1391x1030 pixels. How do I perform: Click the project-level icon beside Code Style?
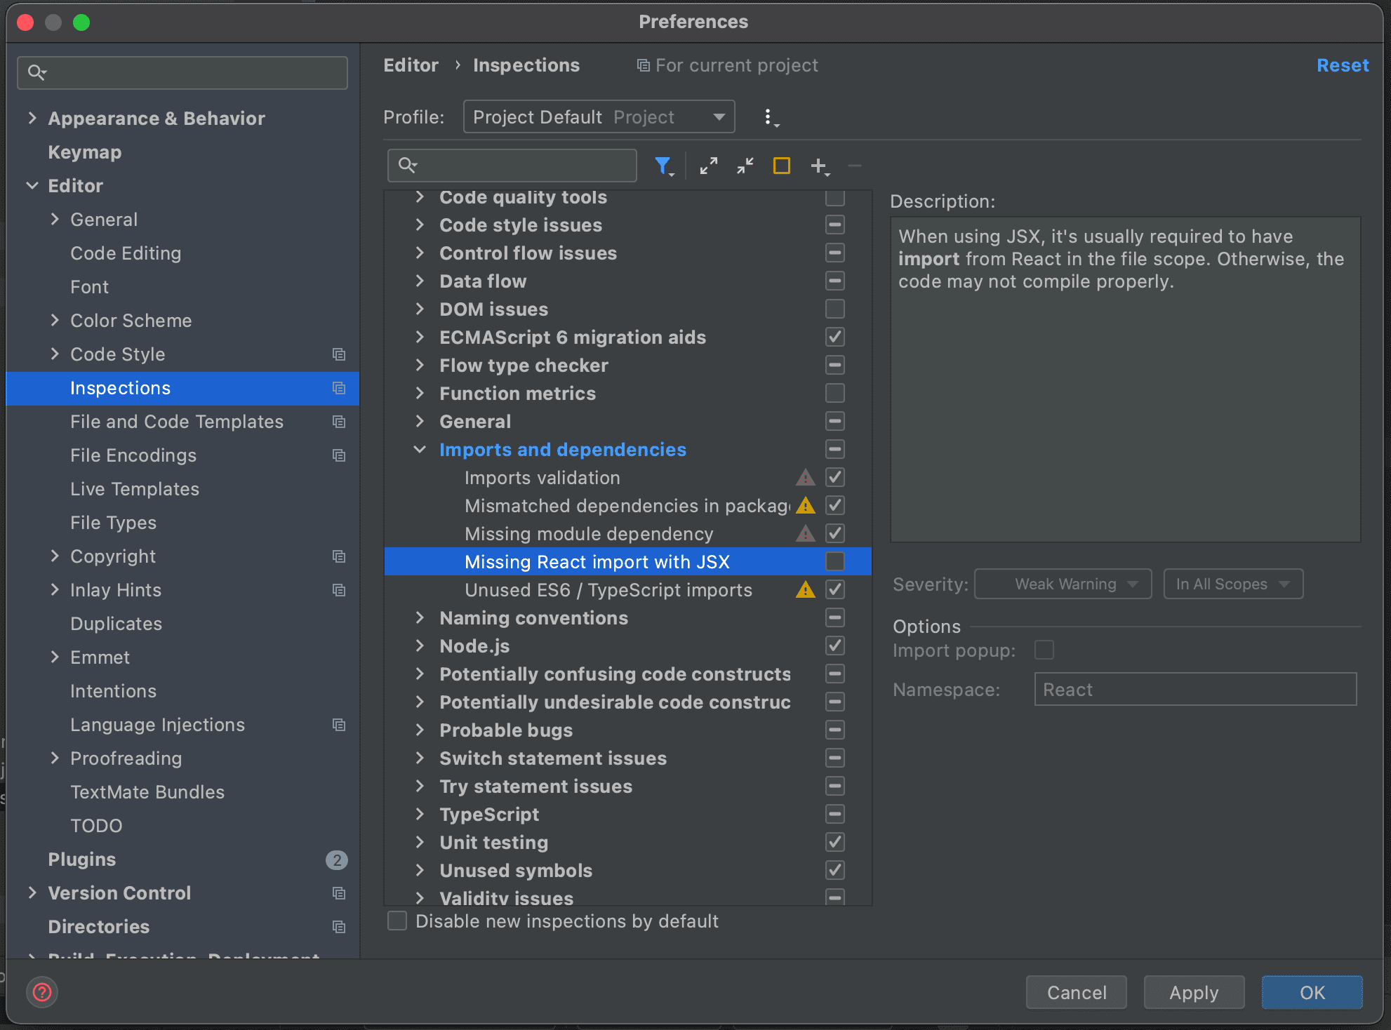click(339, 354)
